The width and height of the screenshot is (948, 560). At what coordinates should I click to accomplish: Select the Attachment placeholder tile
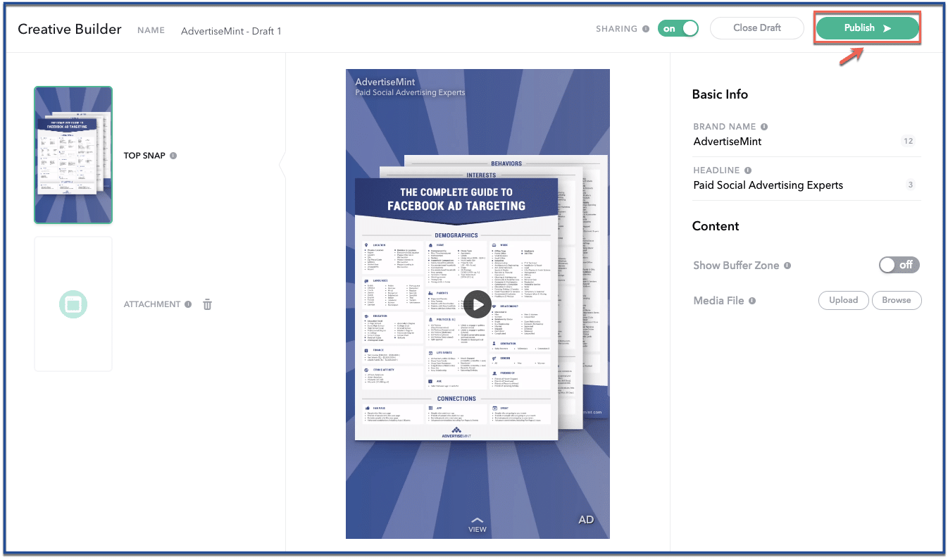(73, 304)
